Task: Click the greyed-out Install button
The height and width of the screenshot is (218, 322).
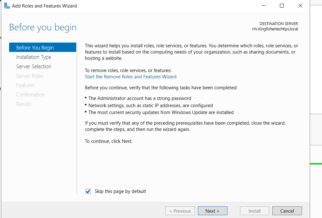Action: [x=254, y=211]
